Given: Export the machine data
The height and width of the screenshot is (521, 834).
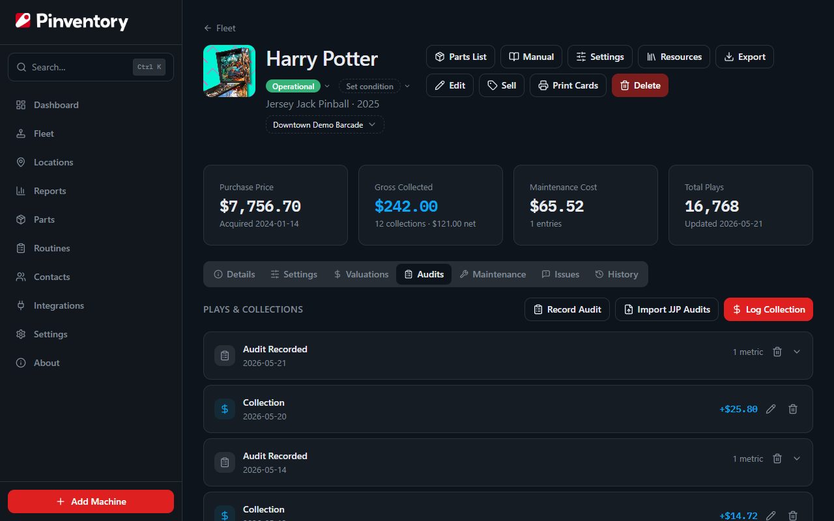Looking at the screenshot, I should tap(745, 57).
